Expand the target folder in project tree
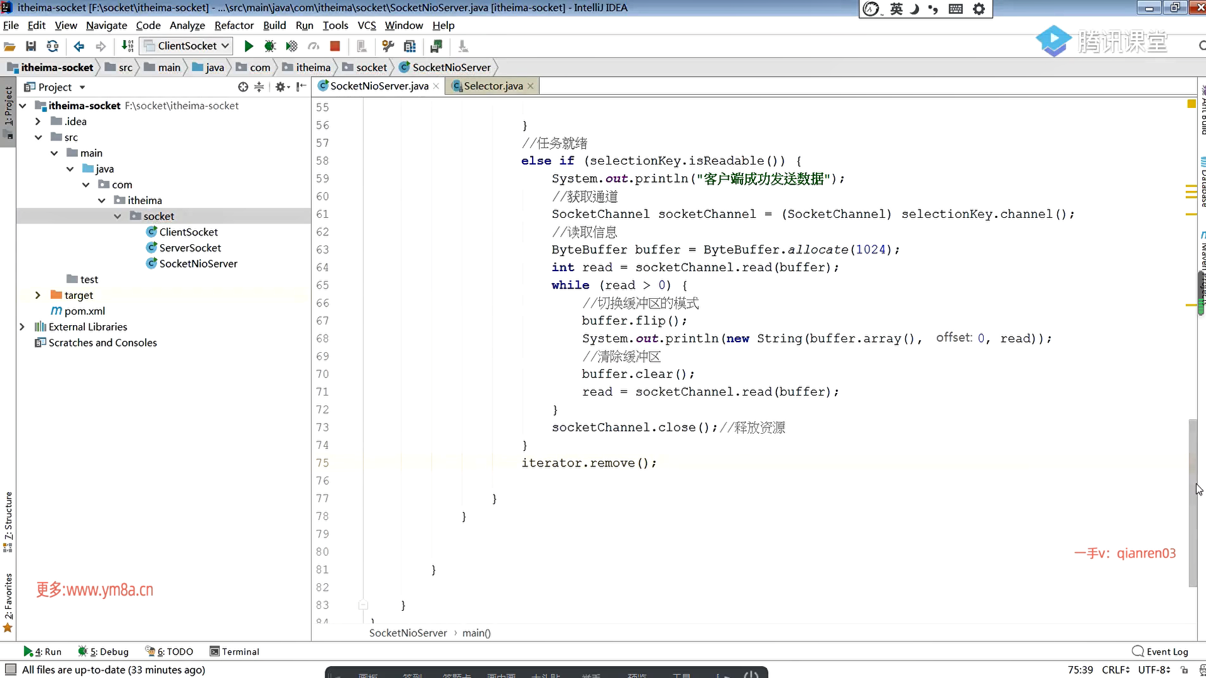The height and width of the screenshot is (678, 1206). point(38,295)
